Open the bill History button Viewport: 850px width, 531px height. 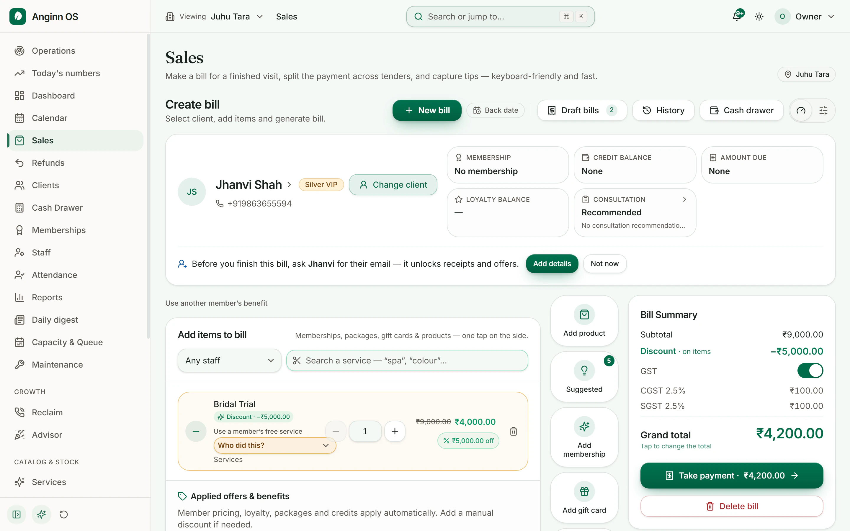click(x=663, y=110)
